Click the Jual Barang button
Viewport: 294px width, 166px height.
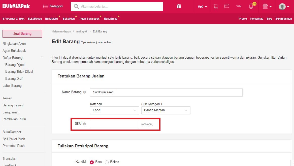pos(22,34)
